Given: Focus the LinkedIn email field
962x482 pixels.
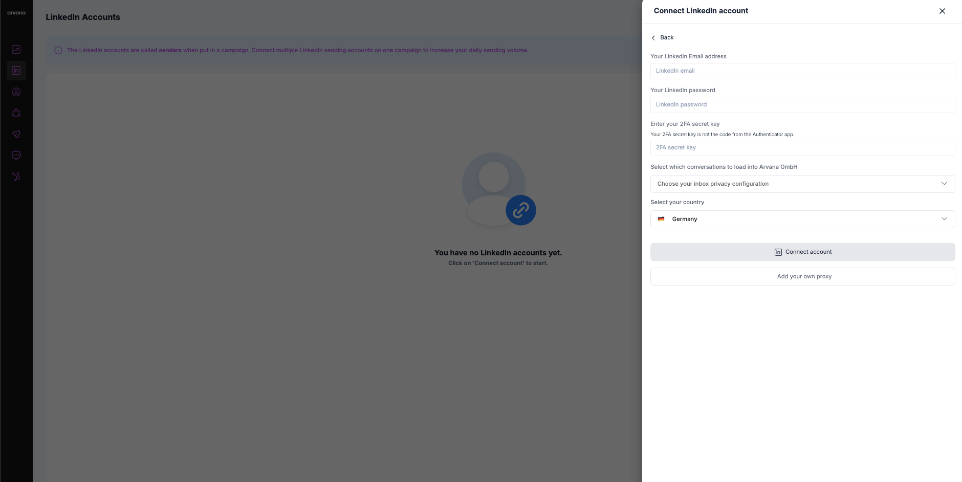Looking at the screenshot, I should tap(802, 71).
